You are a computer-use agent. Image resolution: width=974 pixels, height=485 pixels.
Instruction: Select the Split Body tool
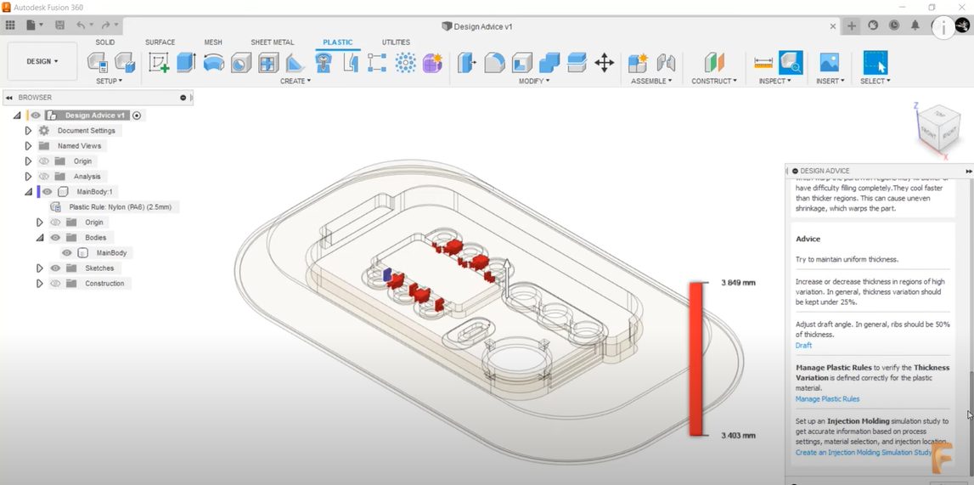pos(577,62)
